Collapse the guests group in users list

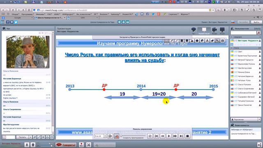pyautogui.click(x=232, y=48)
